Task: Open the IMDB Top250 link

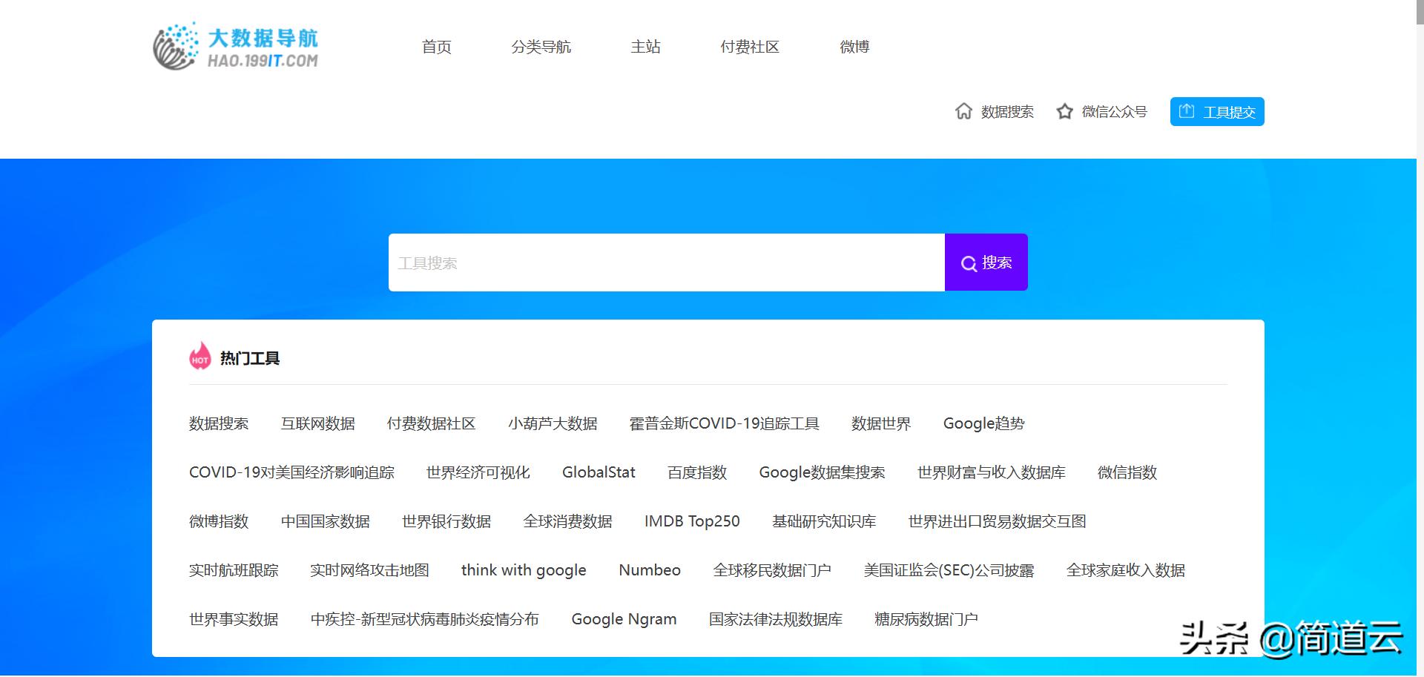Action: (x=691, y=521)
